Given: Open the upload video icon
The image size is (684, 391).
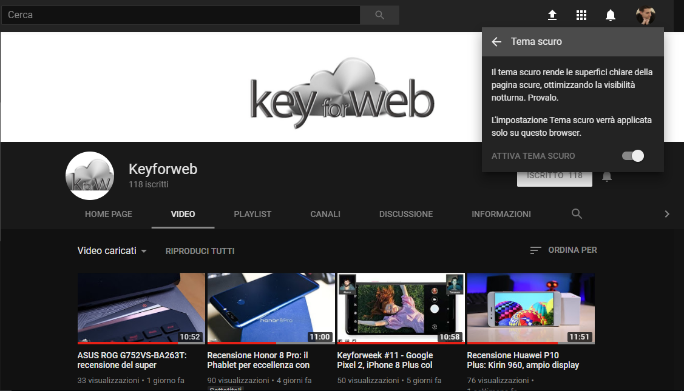Looking at the screenshot, I should click(x=552, y=15).
